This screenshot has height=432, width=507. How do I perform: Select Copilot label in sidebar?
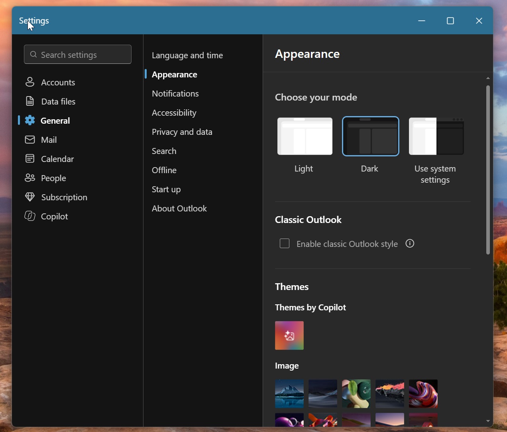coord(55,216)
